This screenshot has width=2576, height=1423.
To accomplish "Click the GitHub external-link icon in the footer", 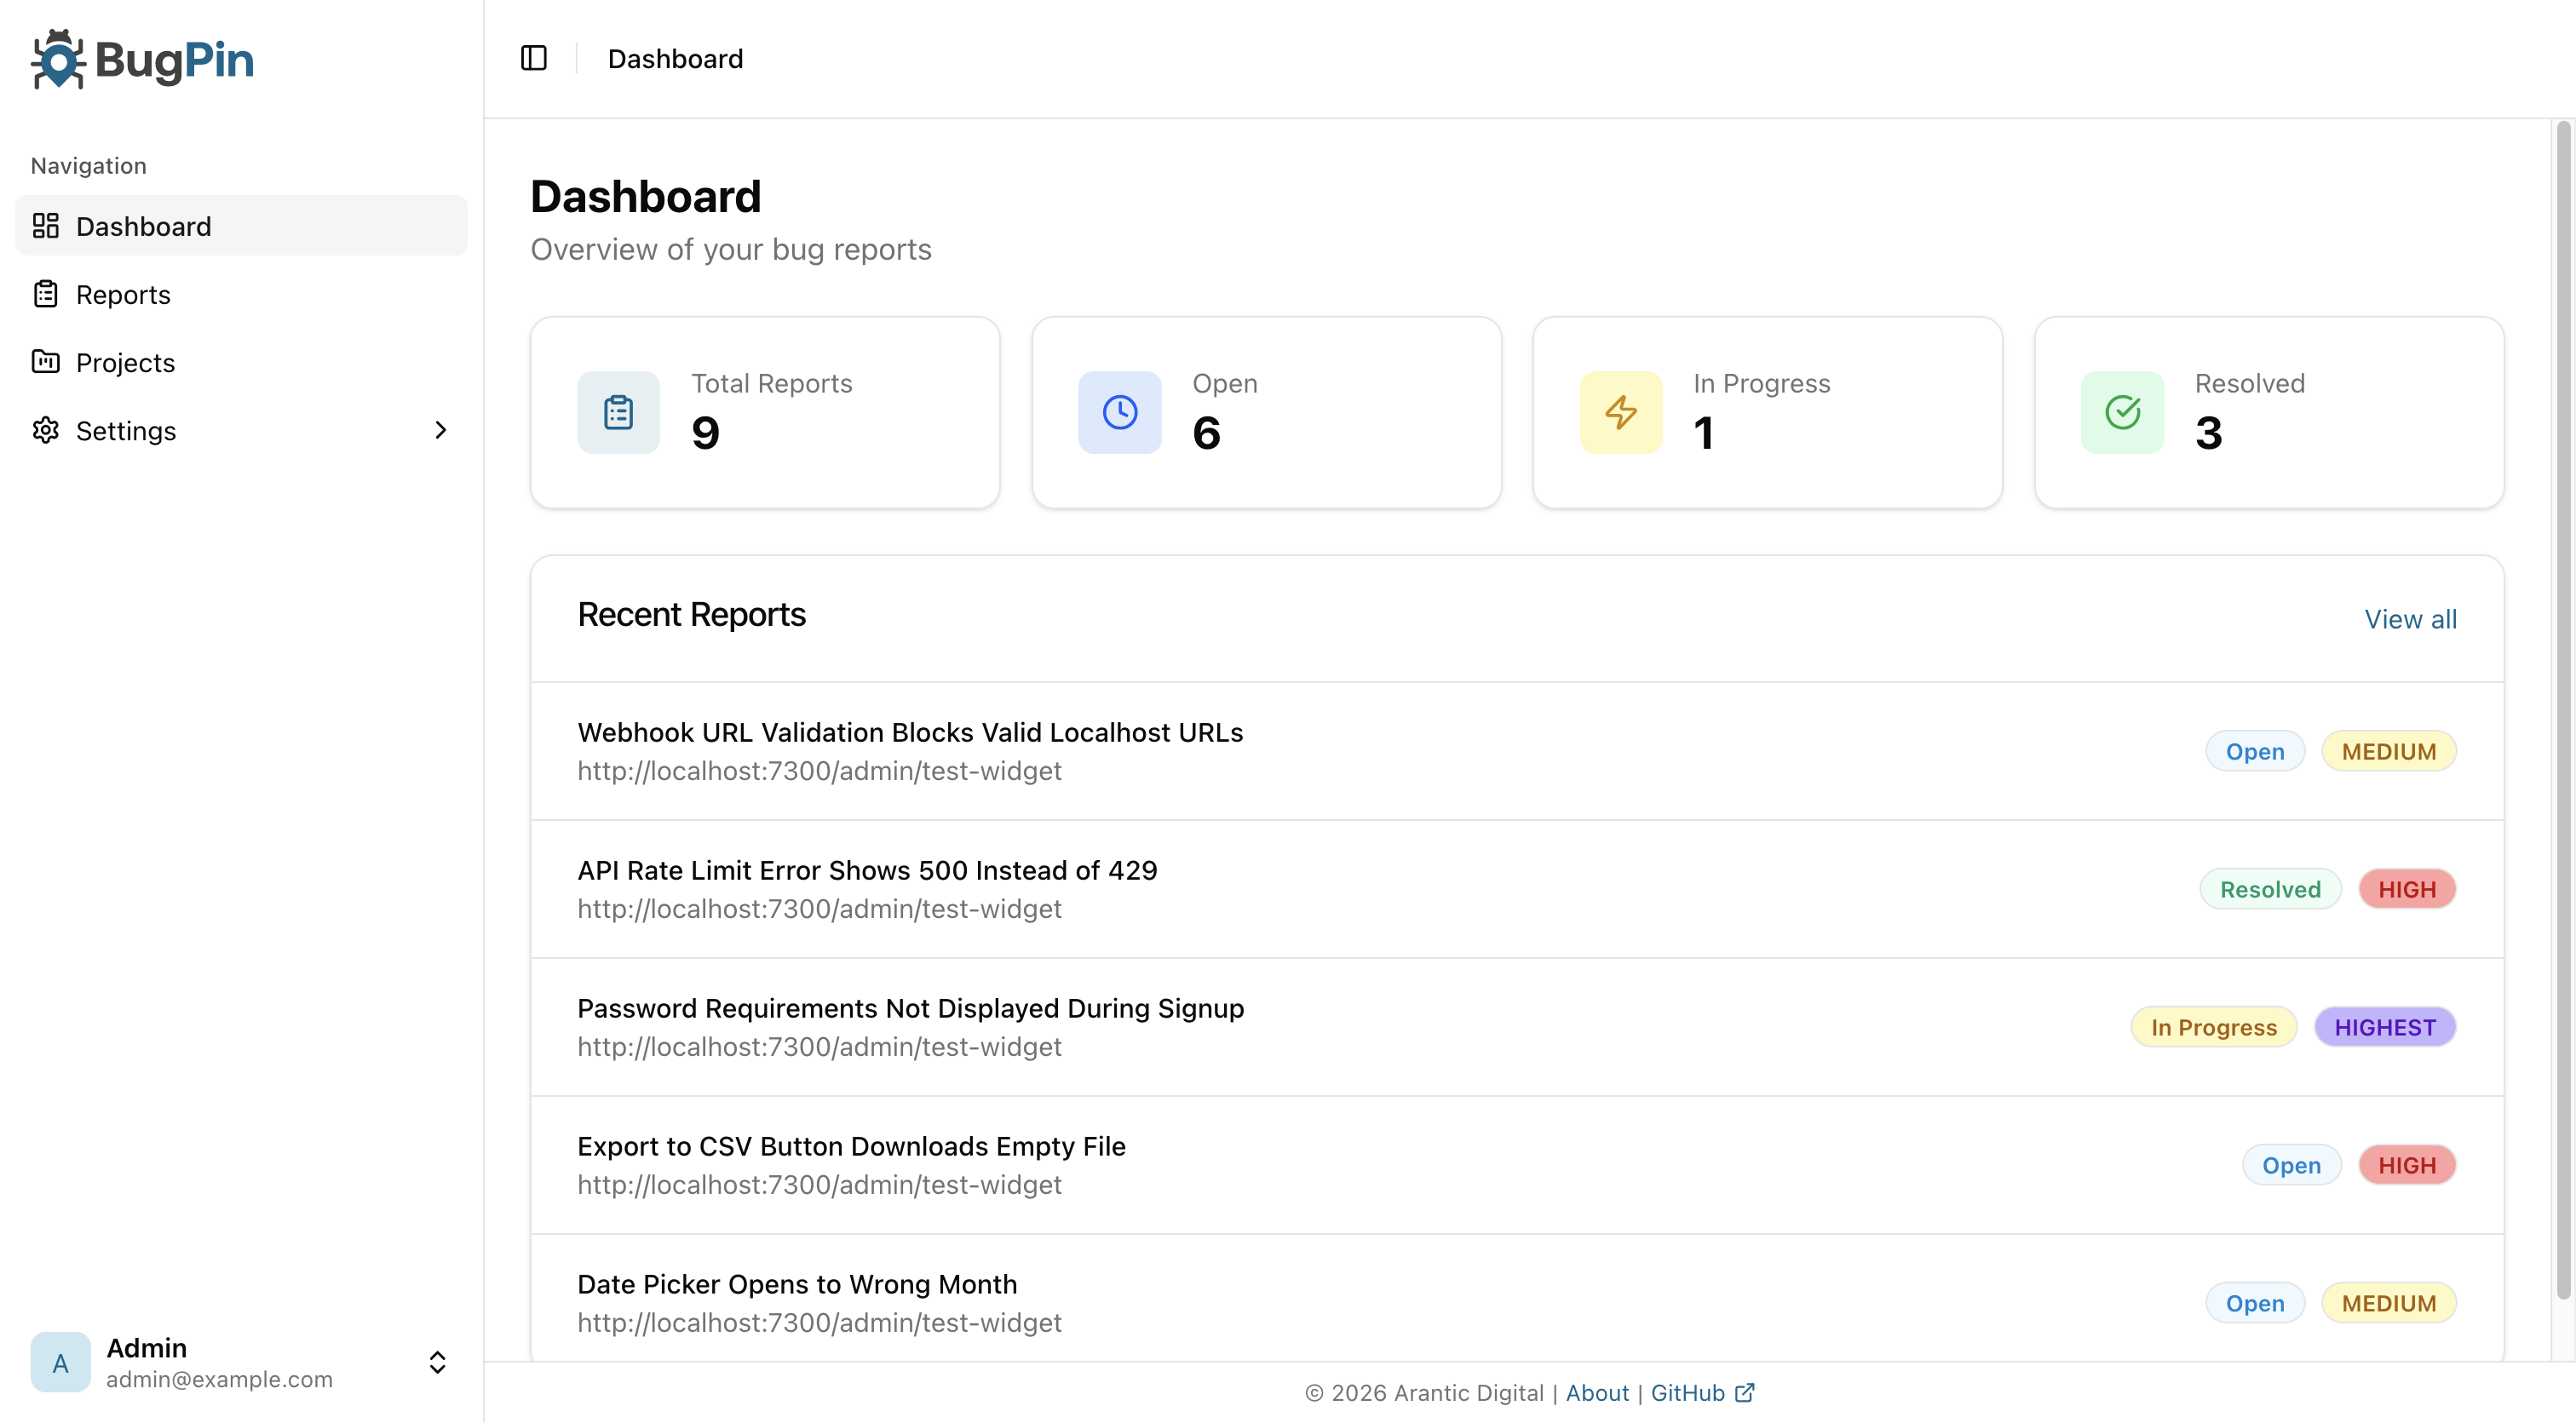I will pyautogui.click(x=1745, y=1392).
